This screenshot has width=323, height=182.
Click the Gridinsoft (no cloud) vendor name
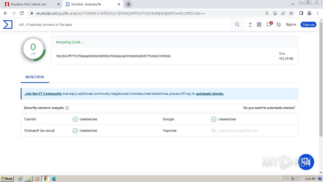[x=39, y=131]
